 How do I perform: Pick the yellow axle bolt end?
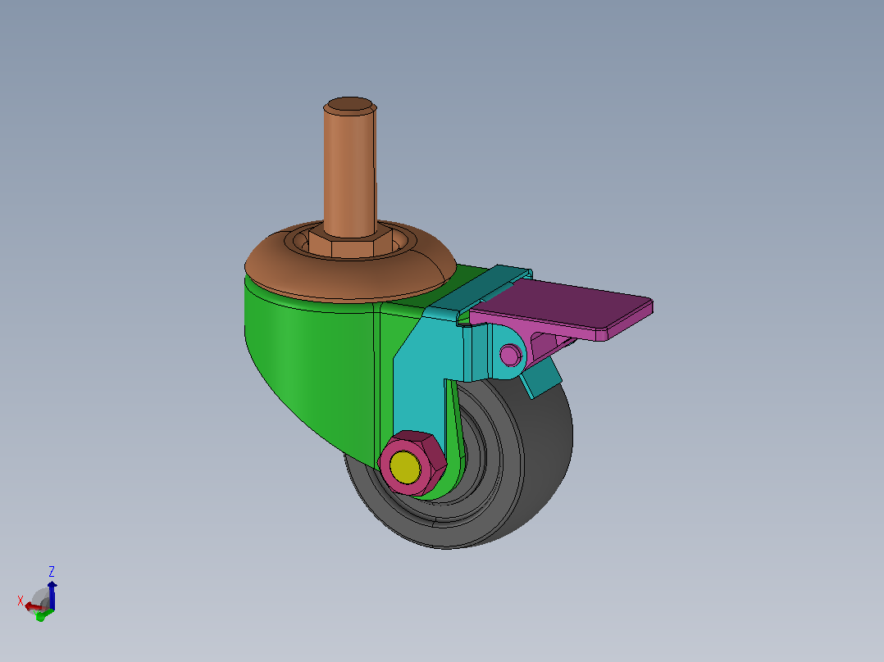pyautogui.click(x=405, y=468)
